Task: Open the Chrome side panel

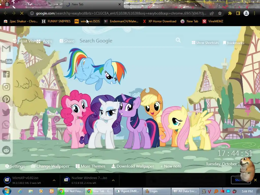Action: point(238,13)
